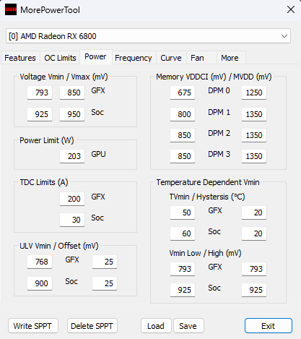This screenshot has width=301, height=339.
Task: Edit the GFX voltage Vmin field 793
Action: (x=40, y=93)
